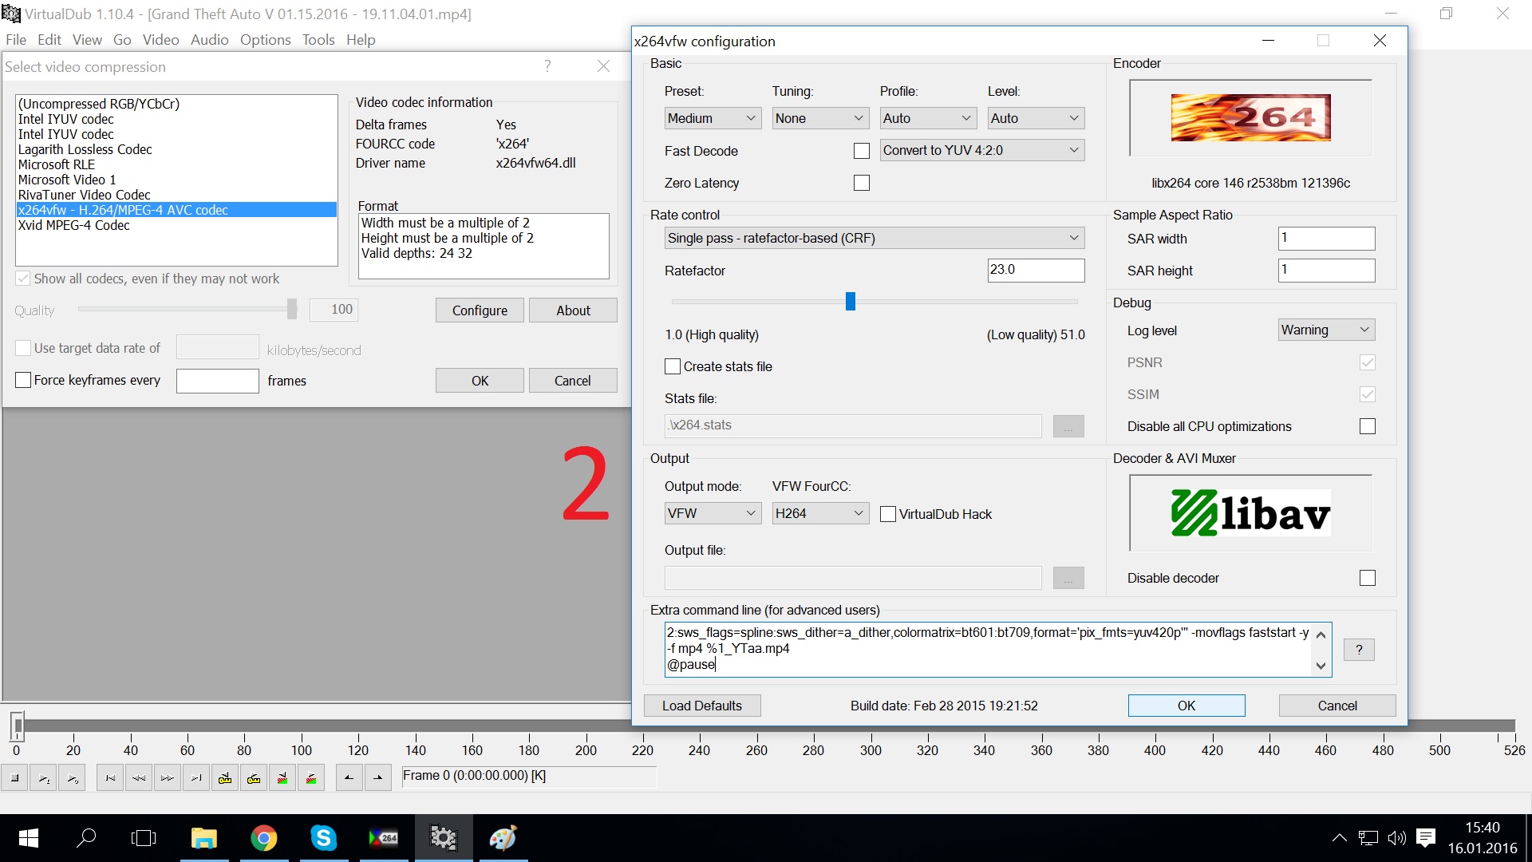This screenshot has width=1532, height=862.
Task: Jump to the start of the video
Action: click(x=110, y=777)
